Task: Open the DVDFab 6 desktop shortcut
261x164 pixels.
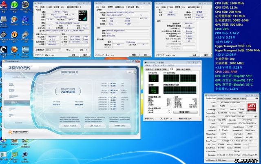Action: pyautogui.click(x=14, y=20)
